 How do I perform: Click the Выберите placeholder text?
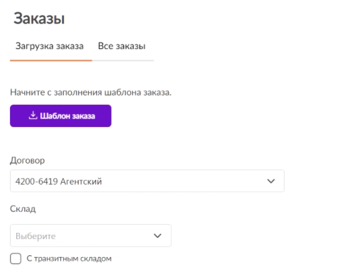point(35,236)
